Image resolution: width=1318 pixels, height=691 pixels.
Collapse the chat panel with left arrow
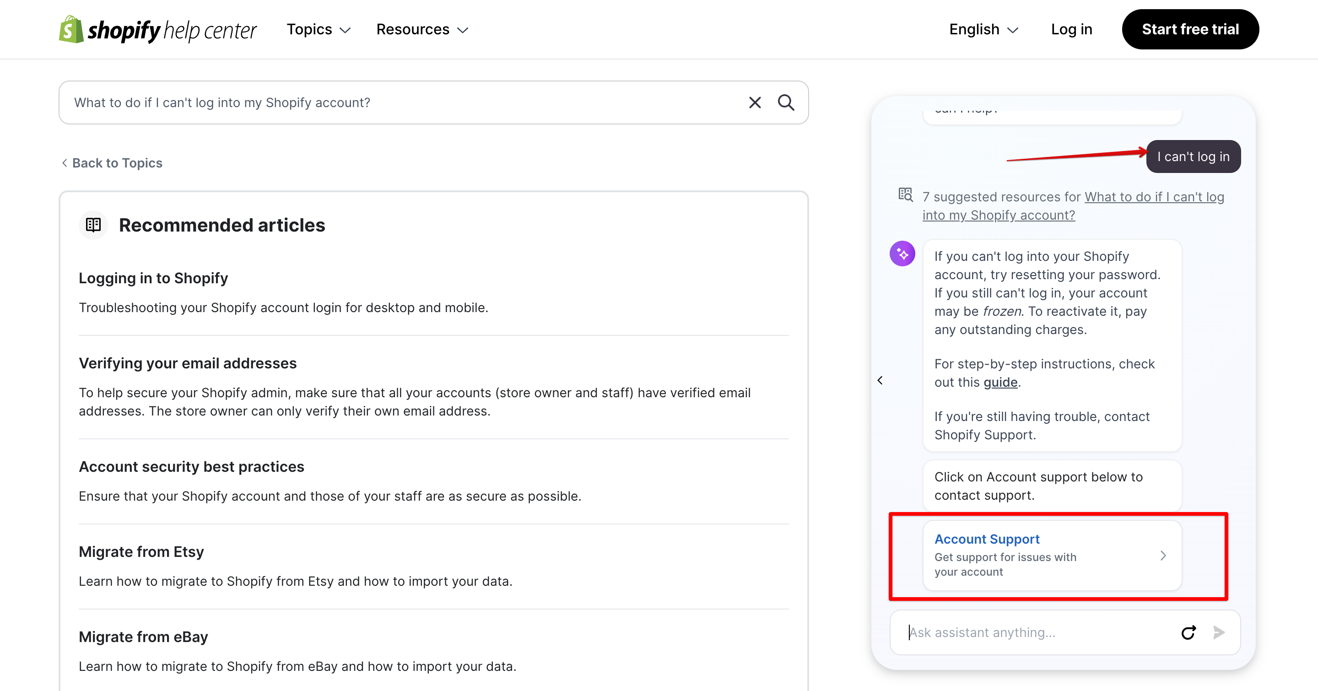pos(880,381)
